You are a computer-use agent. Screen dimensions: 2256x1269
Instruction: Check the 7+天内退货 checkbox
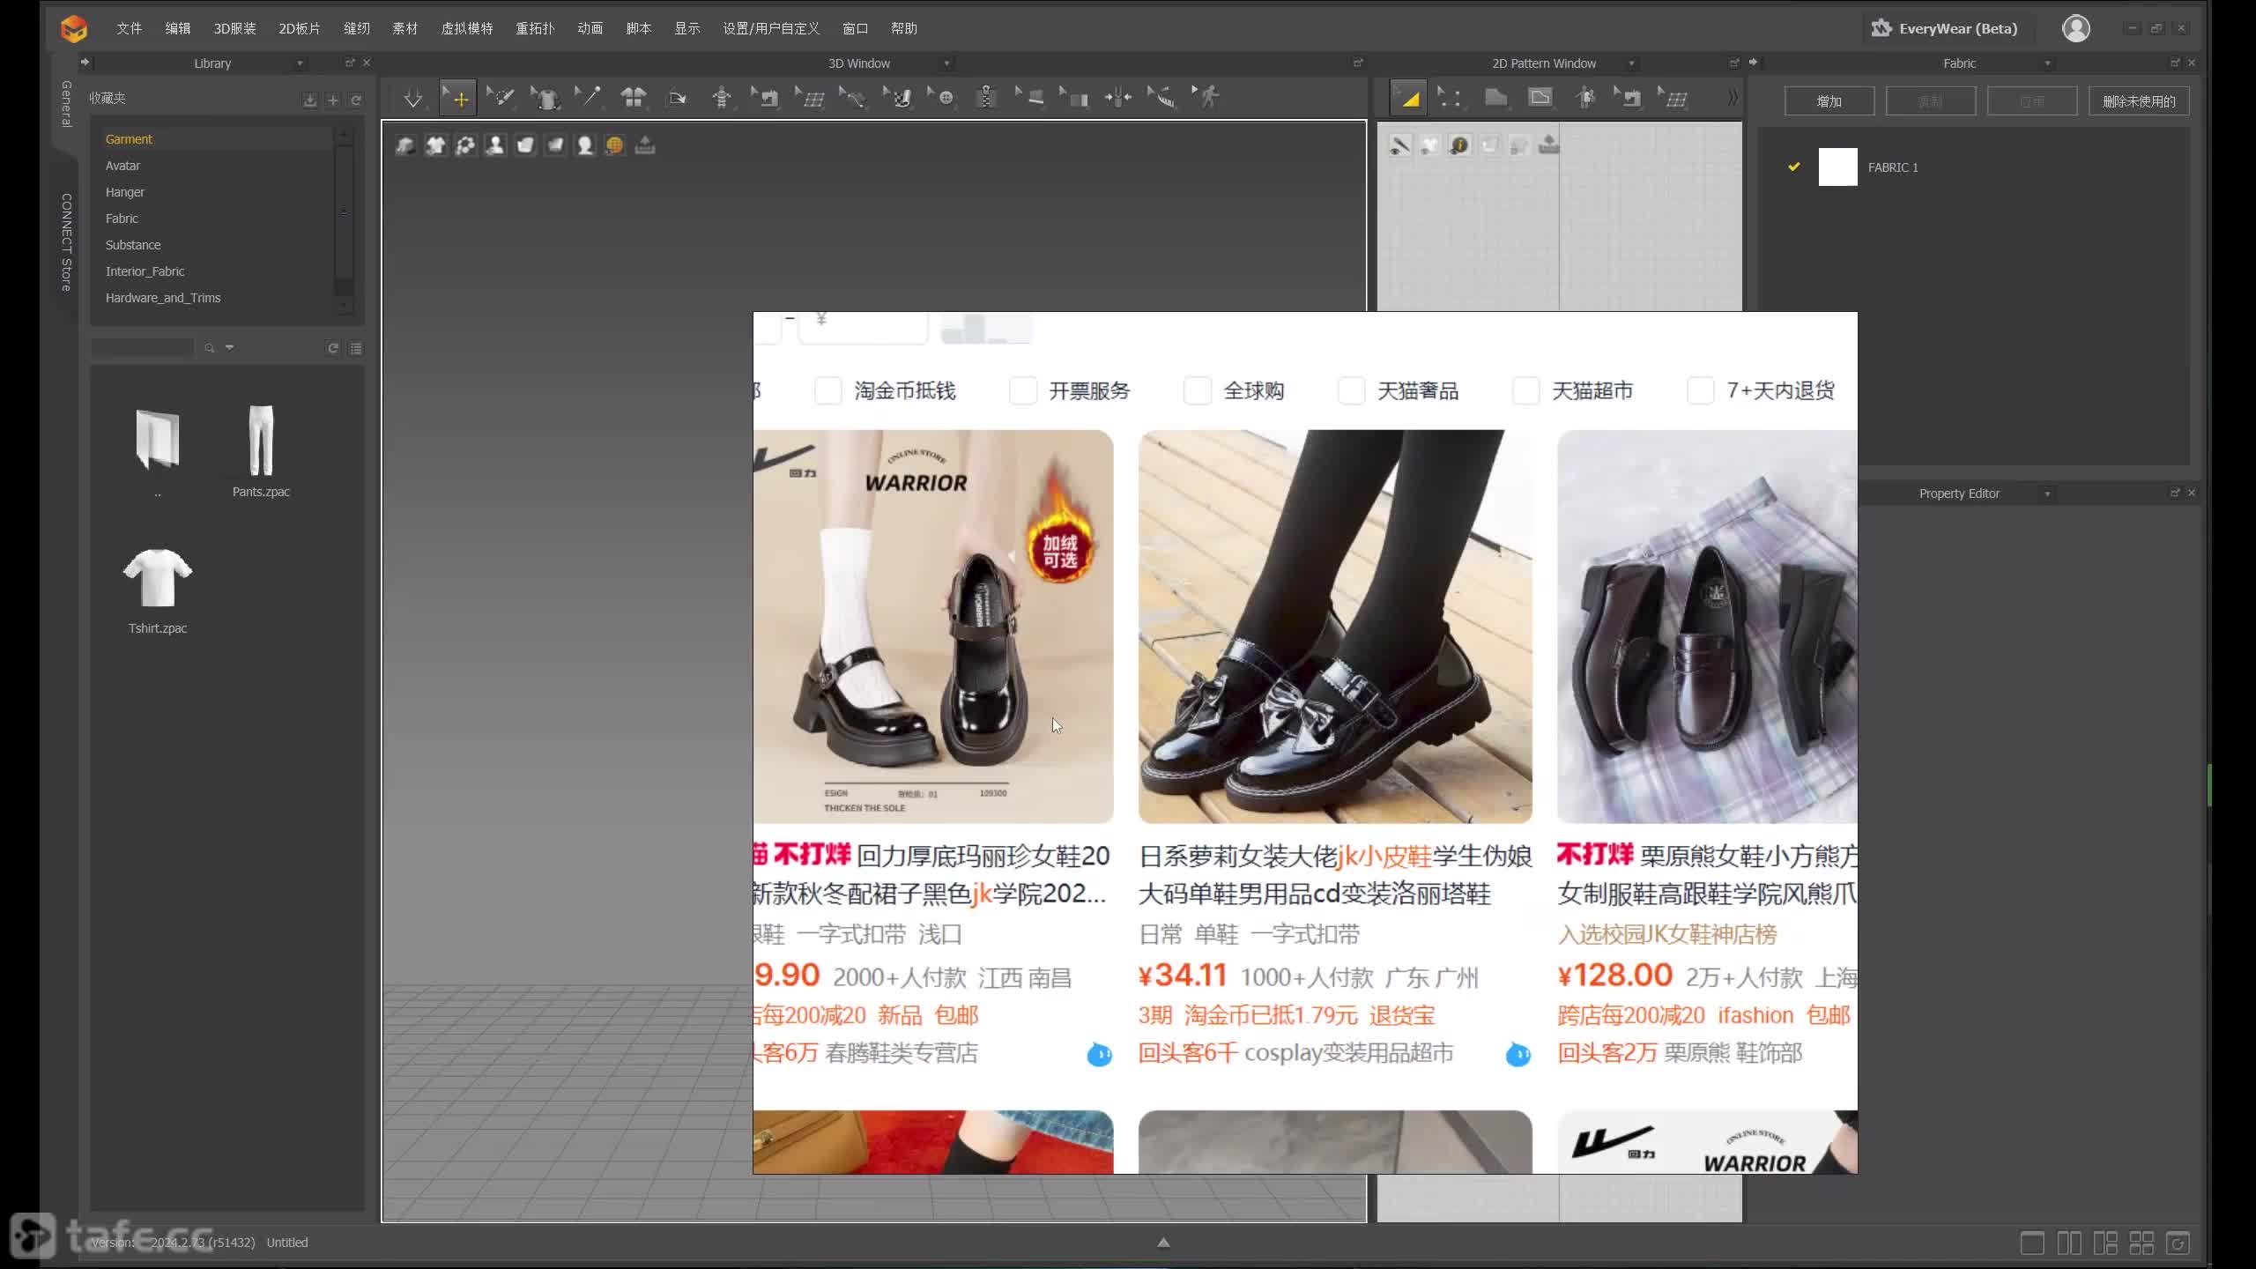click(x=1700, y=390)
